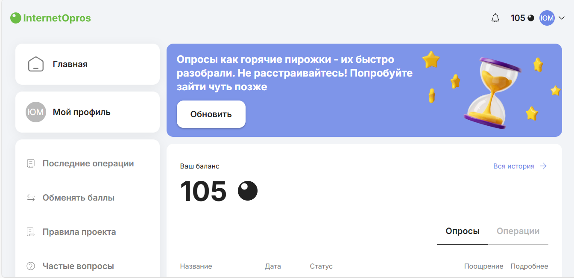Click the arrow next to Вся история
Screen dimensions: 574x278
pyautogui.click(x=543, y=166)
